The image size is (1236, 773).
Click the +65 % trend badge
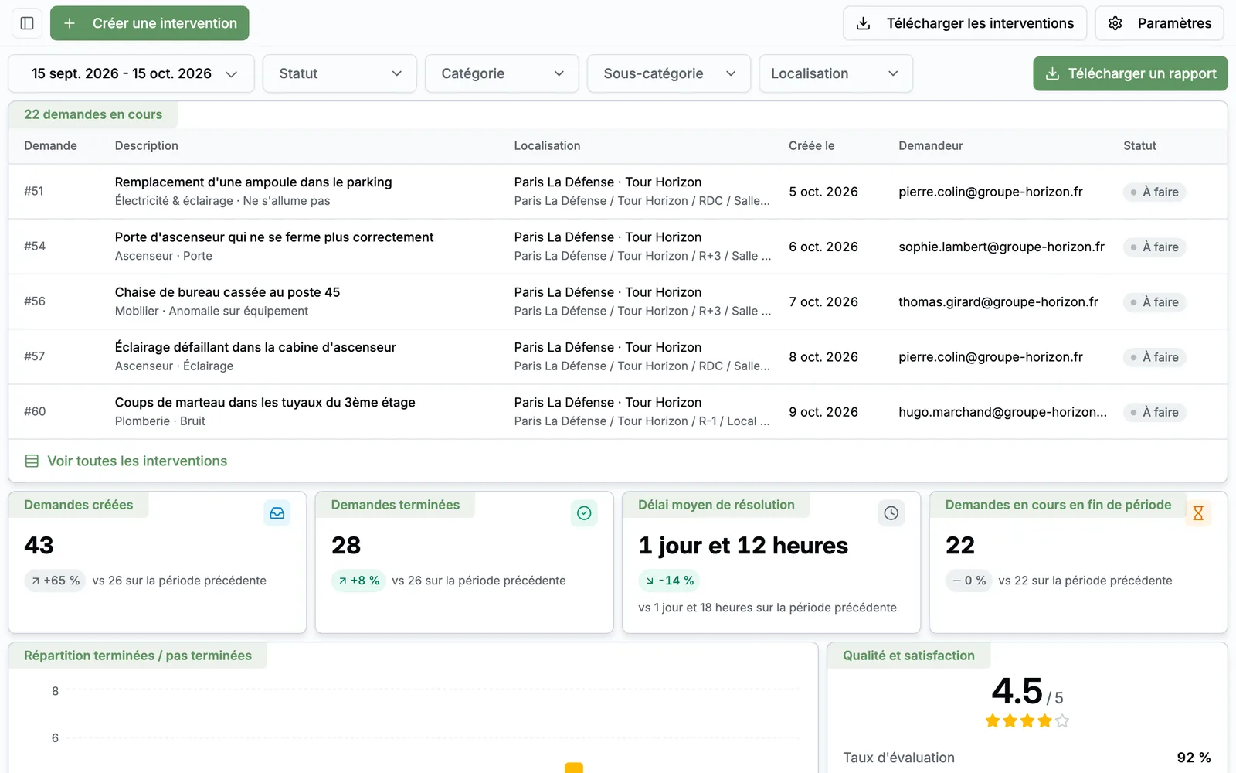(x=55, y=581)
